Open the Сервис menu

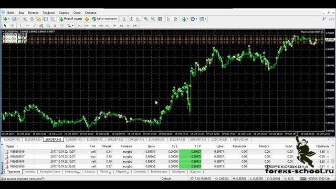coord(64,13)
